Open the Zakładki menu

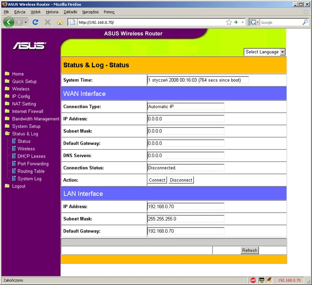[70, 12]
